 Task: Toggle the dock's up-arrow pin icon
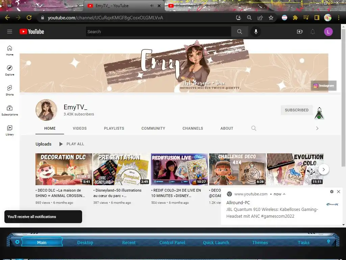click(x=328, y=241)
